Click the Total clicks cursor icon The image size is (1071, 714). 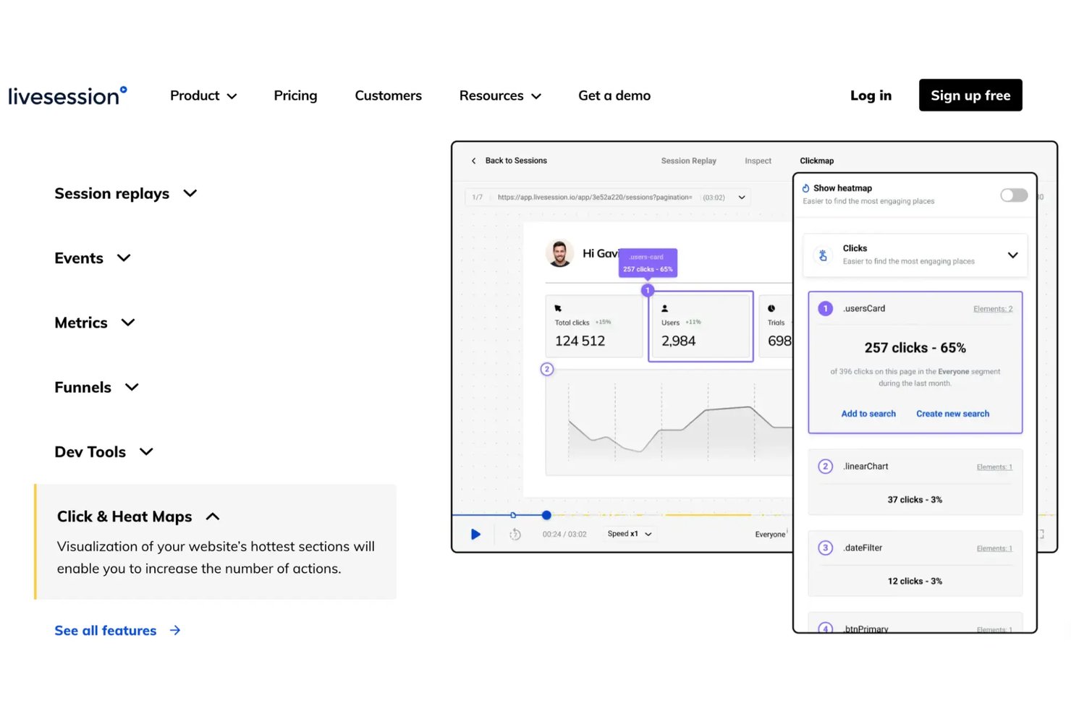pyautogui.click(x=558, y=308)
